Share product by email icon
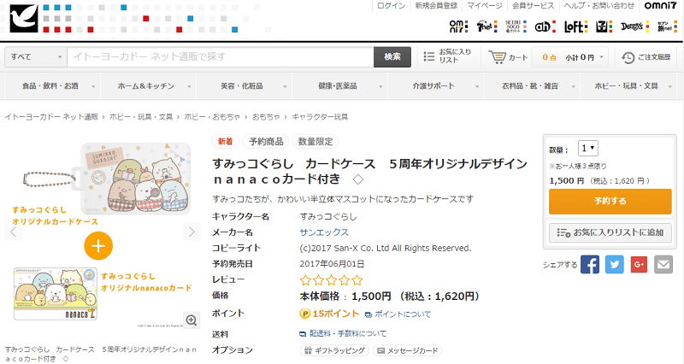This screenshot has width=684, height=364. pos(663,265)
